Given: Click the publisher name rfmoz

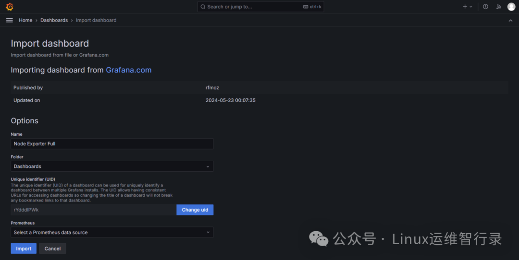Looking at the screenshot, I should pyautogui.click(x=212, y=88).
